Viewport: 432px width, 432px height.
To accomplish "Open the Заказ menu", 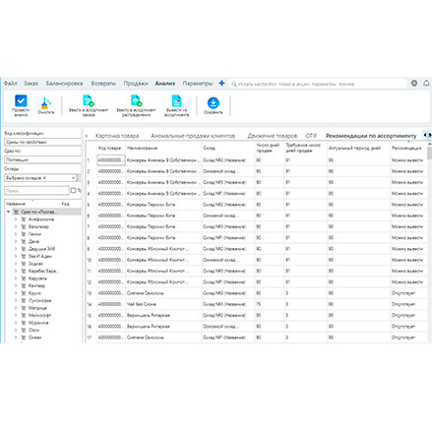I will click(x=31, y=84).
